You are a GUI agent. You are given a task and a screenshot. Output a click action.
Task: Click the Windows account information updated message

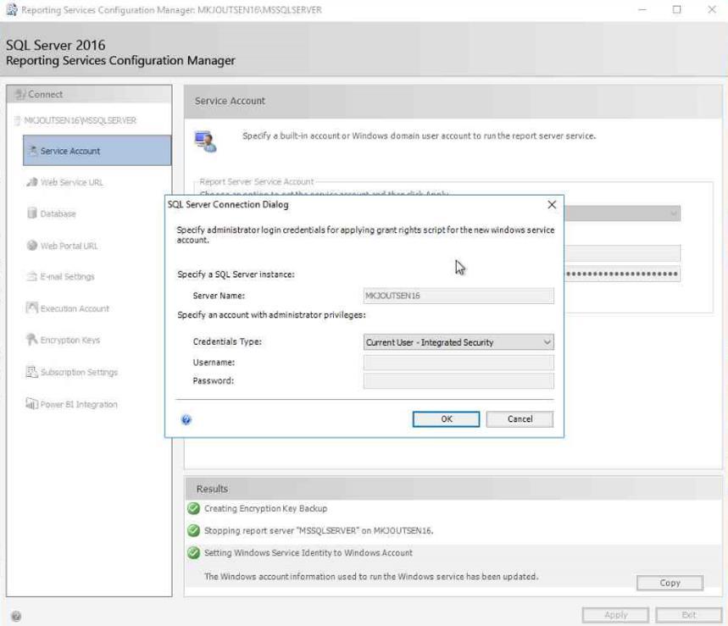pyautogui.click(x=371, y=576)
